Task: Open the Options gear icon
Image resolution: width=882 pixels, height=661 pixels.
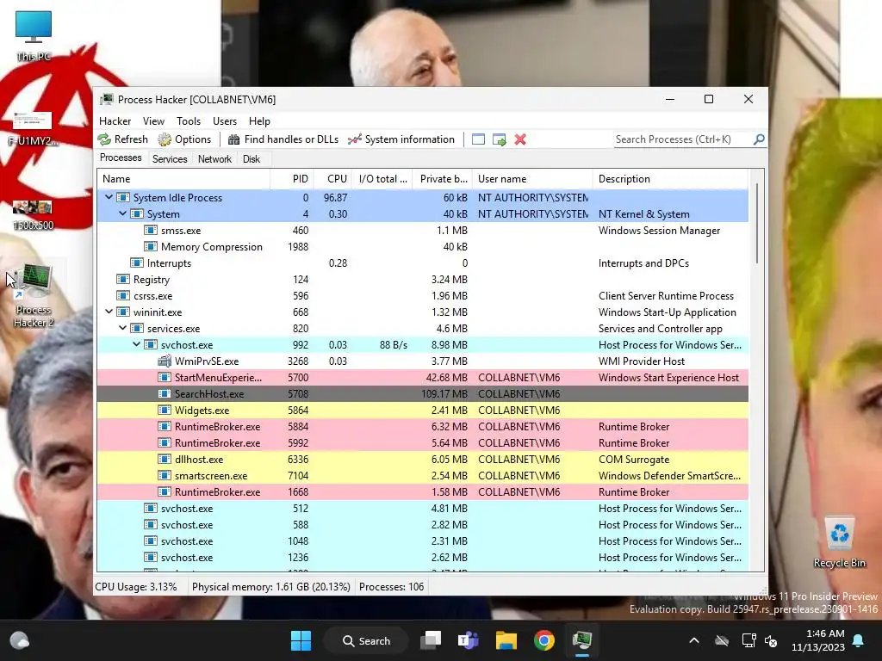Action: 165,139
